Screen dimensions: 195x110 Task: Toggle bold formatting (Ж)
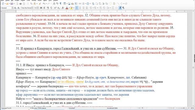point(41,8)
